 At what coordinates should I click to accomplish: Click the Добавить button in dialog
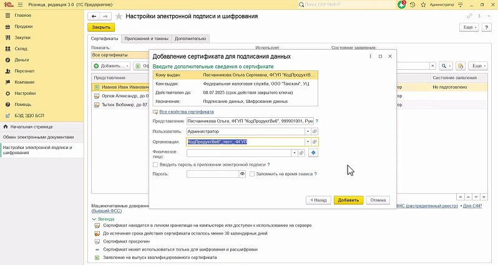pos(348,200)
